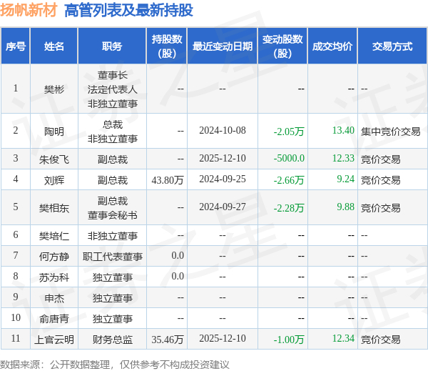Click the average price 9.24
This screenshot has height=371, width=428.
tap(345, 179)
